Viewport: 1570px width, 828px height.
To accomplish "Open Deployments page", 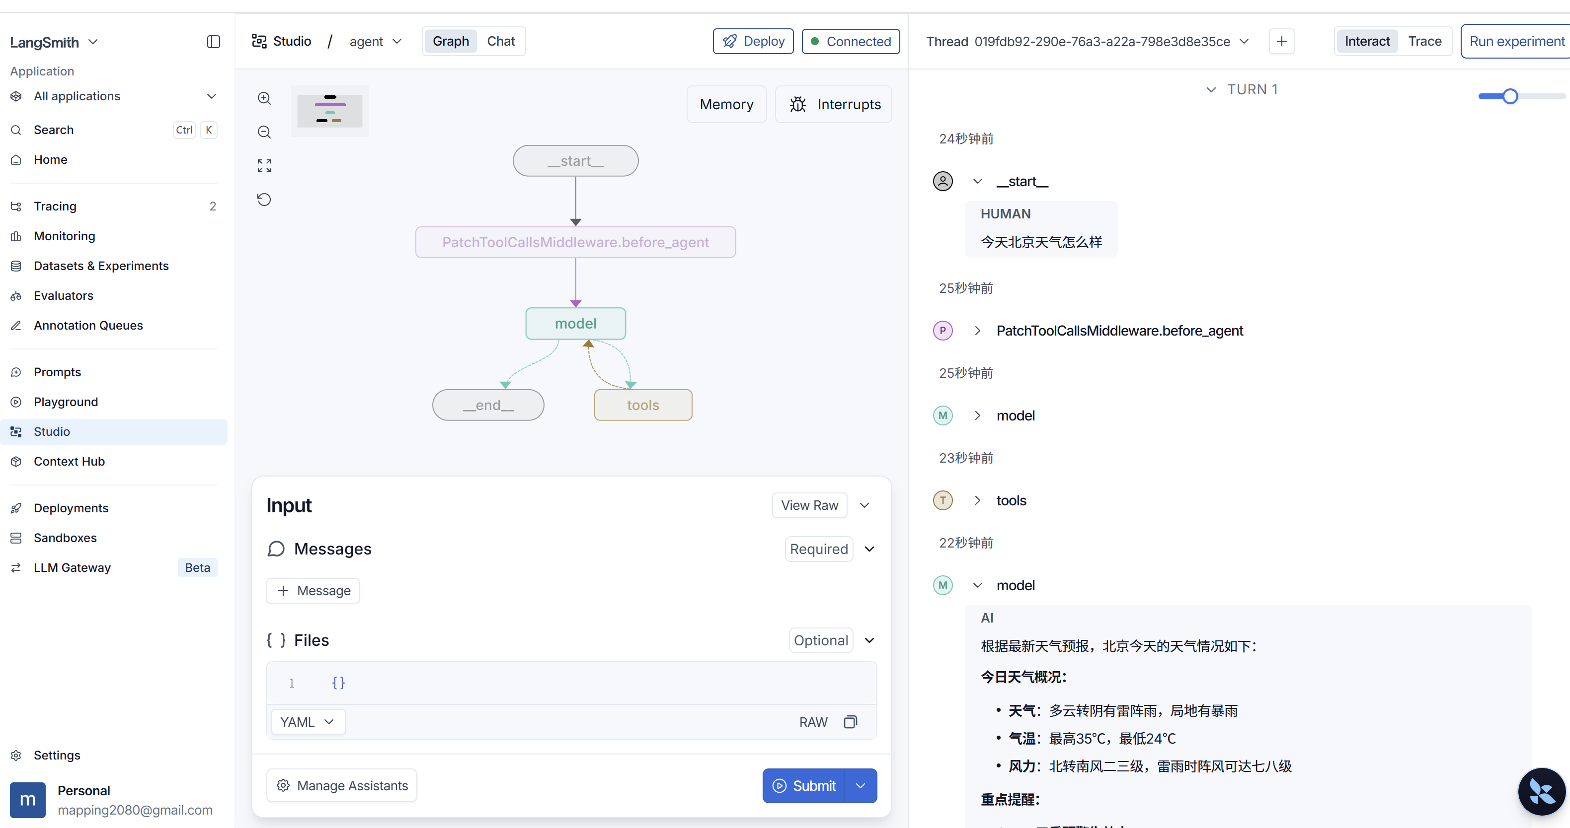I will click(113, 508).
